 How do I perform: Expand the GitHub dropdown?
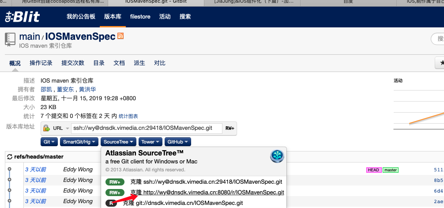178,142
